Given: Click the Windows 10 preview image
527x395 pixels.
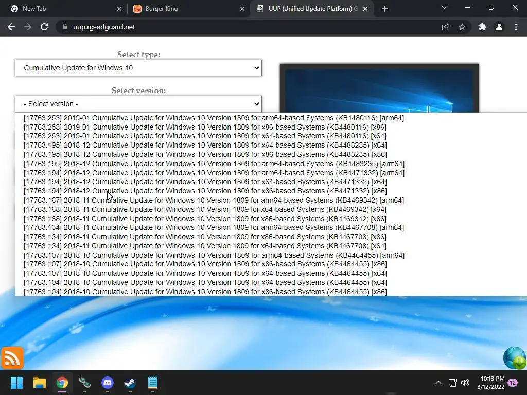Looking at the screenshot, I should tap(379, 88).
